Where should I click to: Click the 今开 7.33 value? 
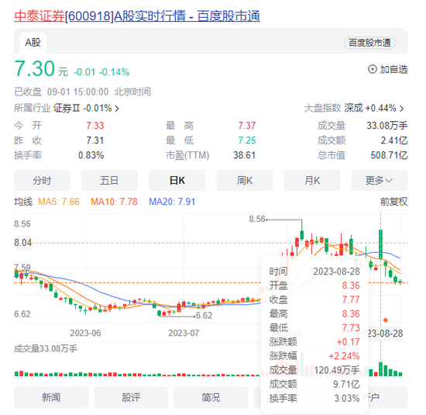(95, 126)
